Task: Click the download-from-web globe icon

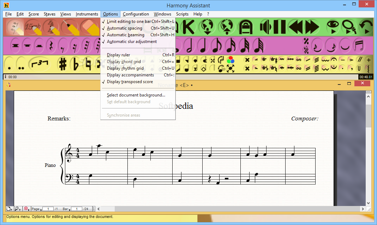Action: [207, 27]
